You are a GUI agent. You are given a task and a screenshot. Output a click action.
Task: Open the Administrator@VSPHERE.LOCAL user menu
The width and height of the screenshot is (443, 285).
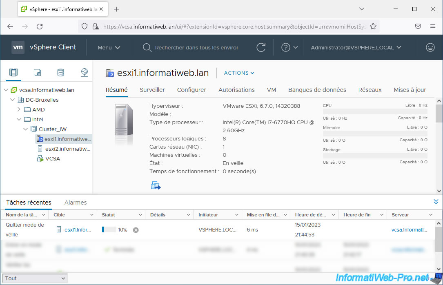click(x=356, y=47)
